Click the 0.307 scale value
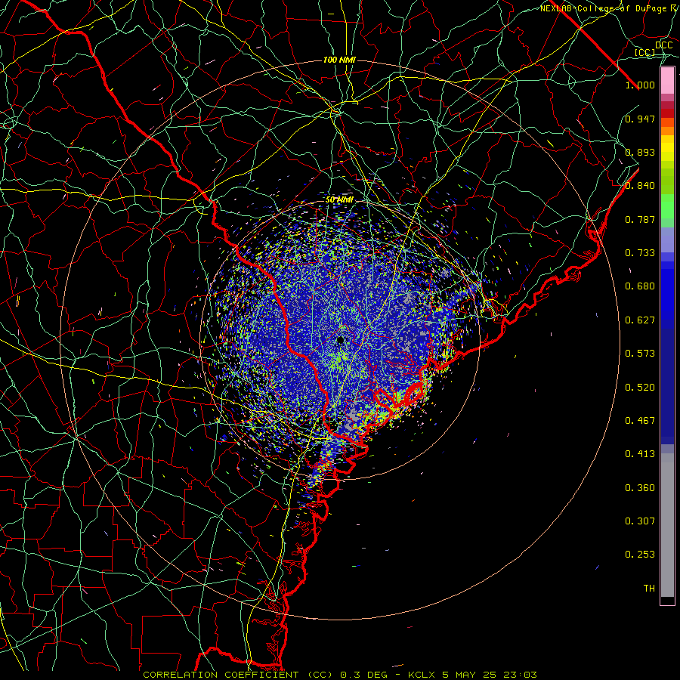 point(640,521)
